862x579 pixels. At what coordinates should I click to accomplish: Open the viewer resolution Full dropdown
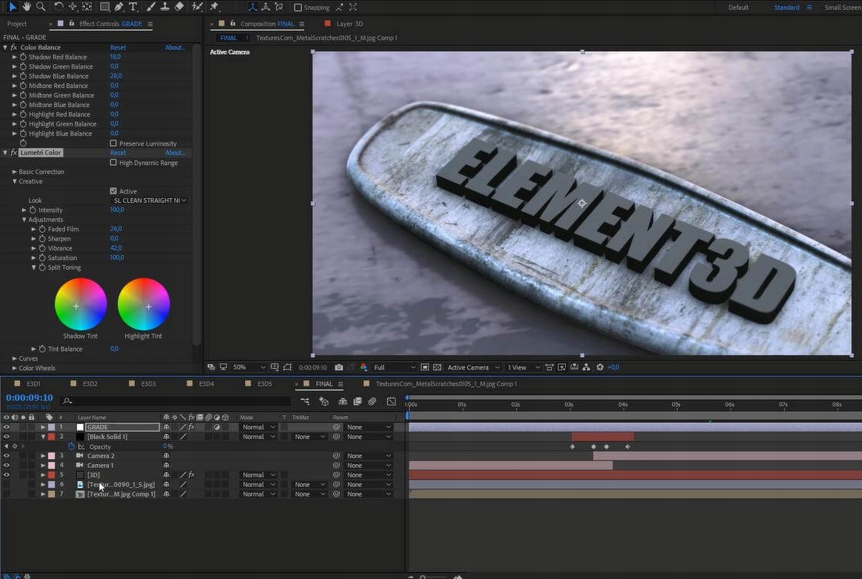pyautogui.click(x=395, y=367)
